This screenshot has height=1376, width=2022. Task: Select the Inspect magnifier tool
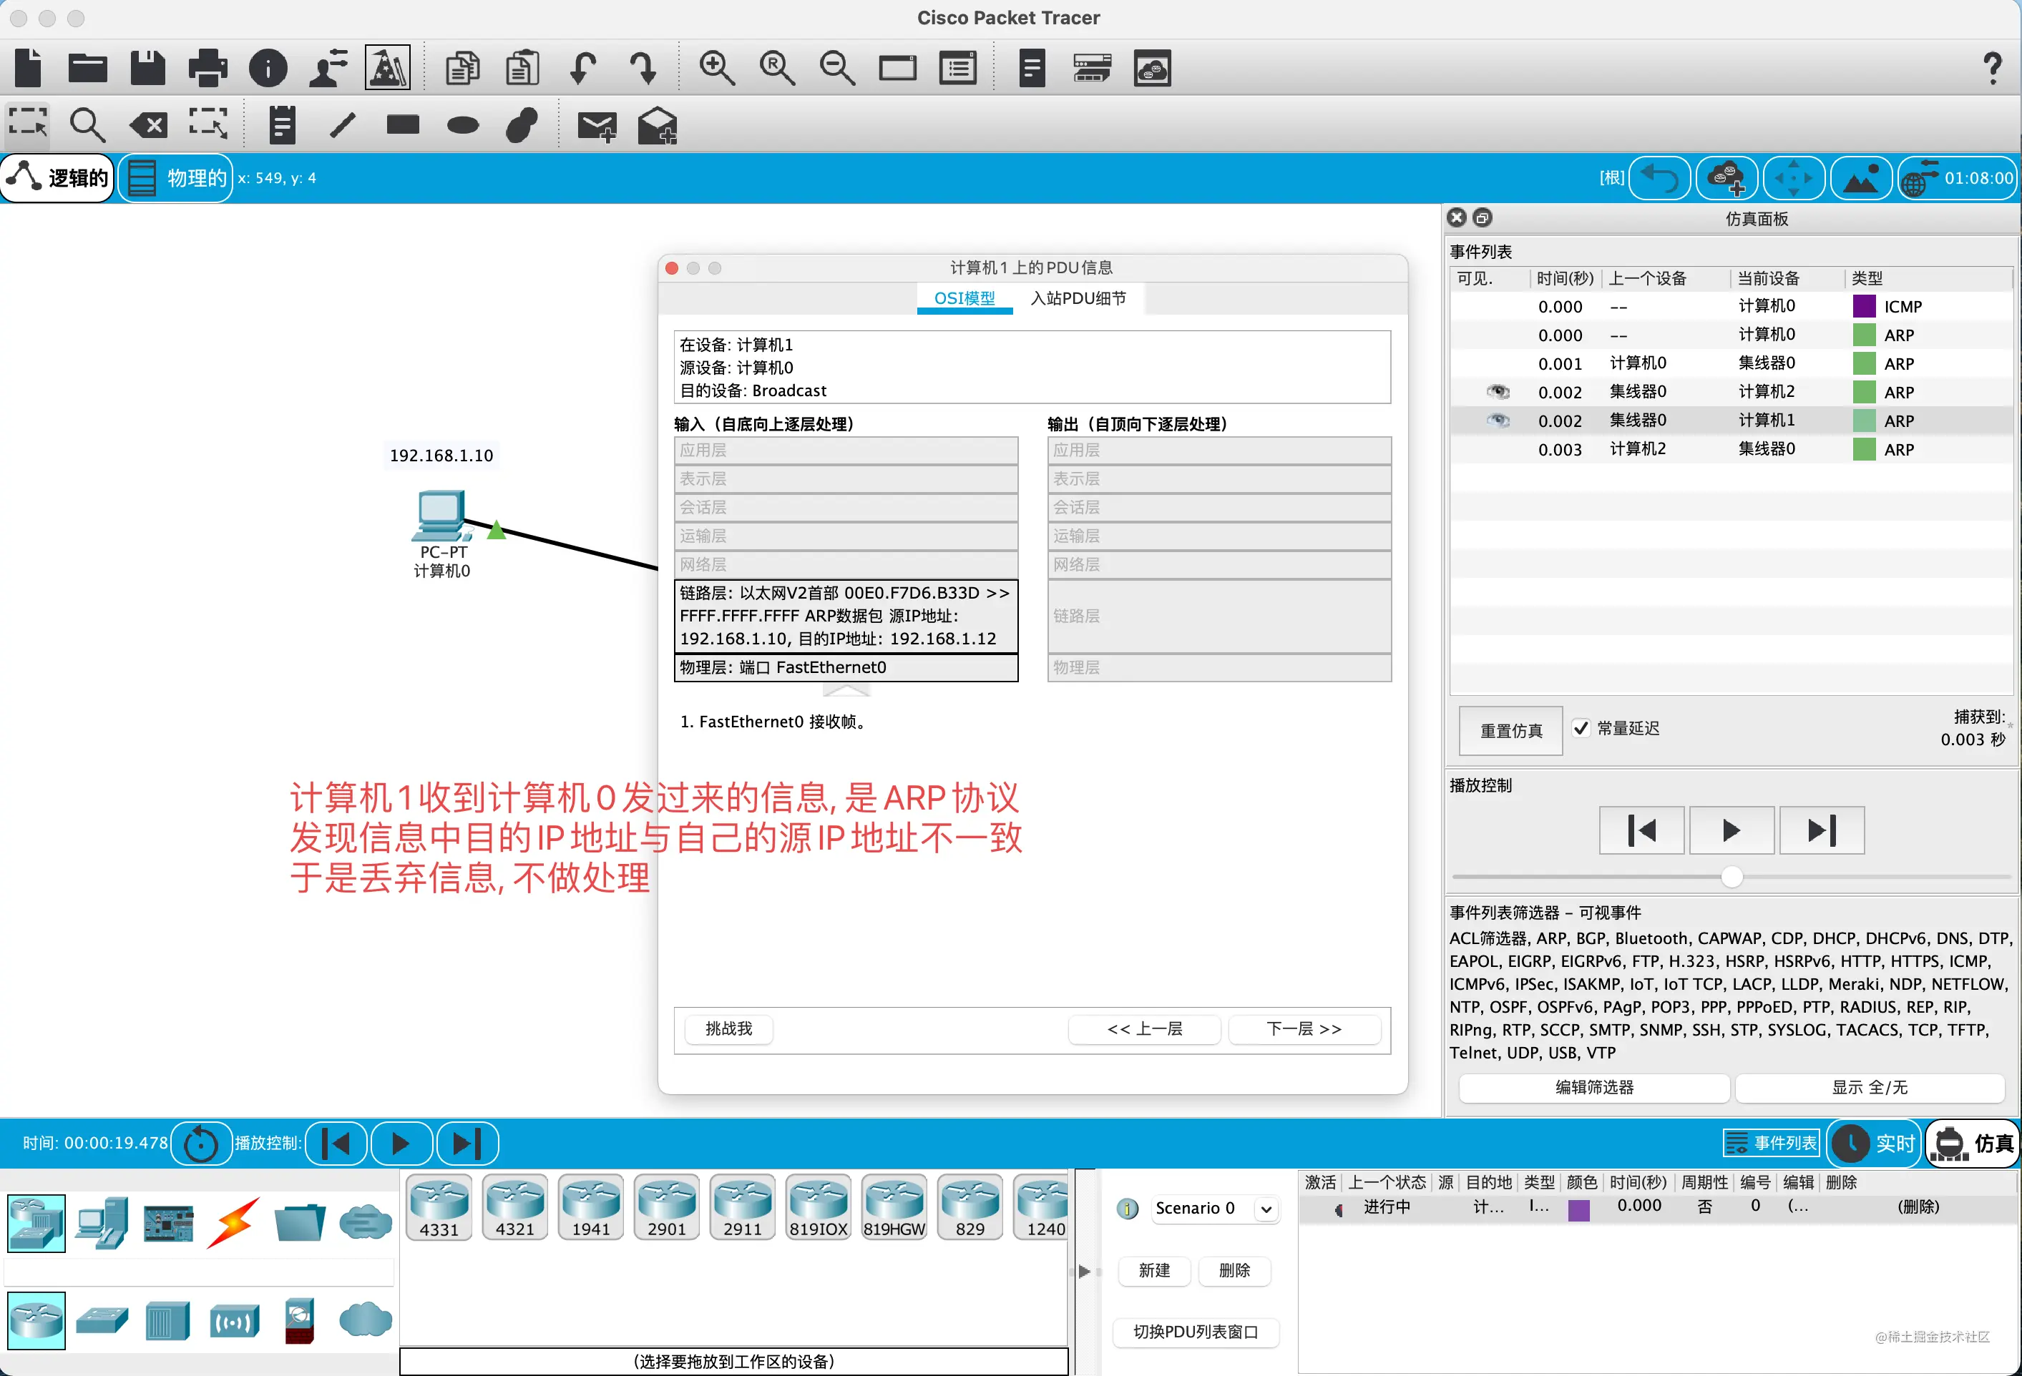[x=87, y=125]
